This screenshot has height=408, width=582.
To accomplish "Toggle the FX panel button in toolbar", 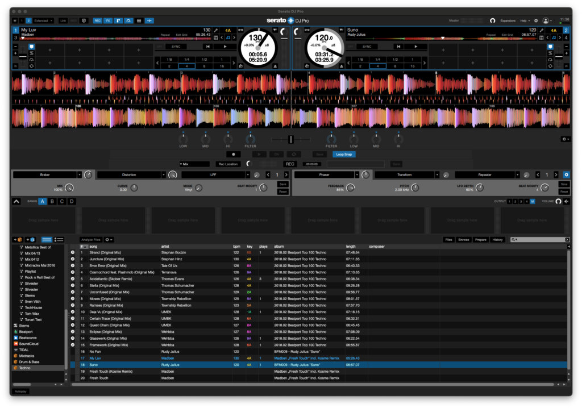I will [x=108, y=20].
